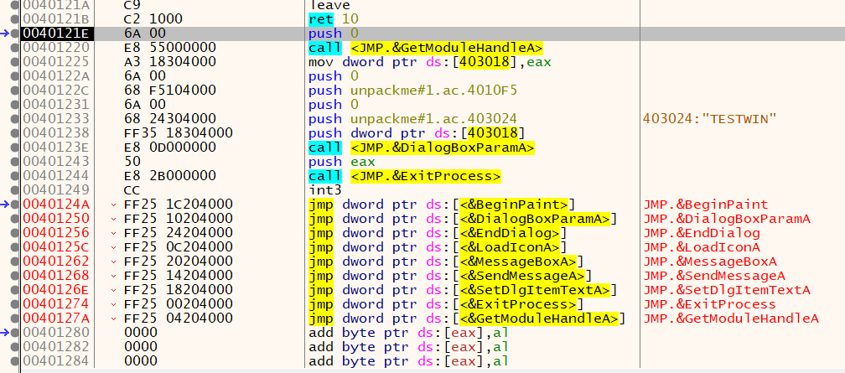Screen dimensions: 845x373
Task: Select bytes A3 18304000
Action: click(x=170, y=62)
